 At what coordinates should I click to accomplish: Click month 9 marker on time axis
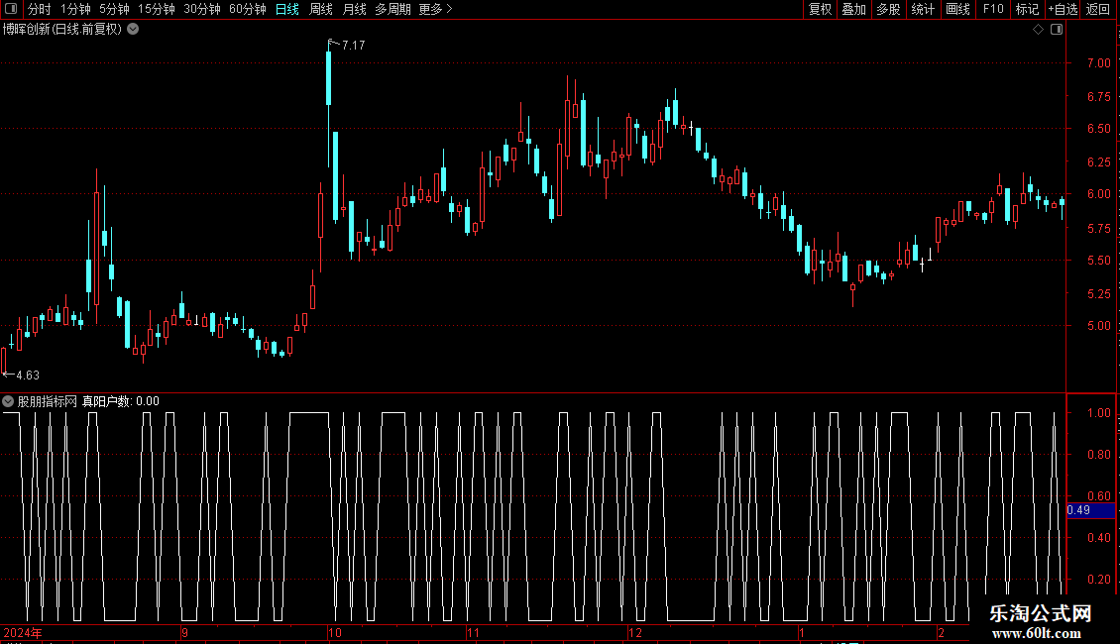(x=185, y=632)
